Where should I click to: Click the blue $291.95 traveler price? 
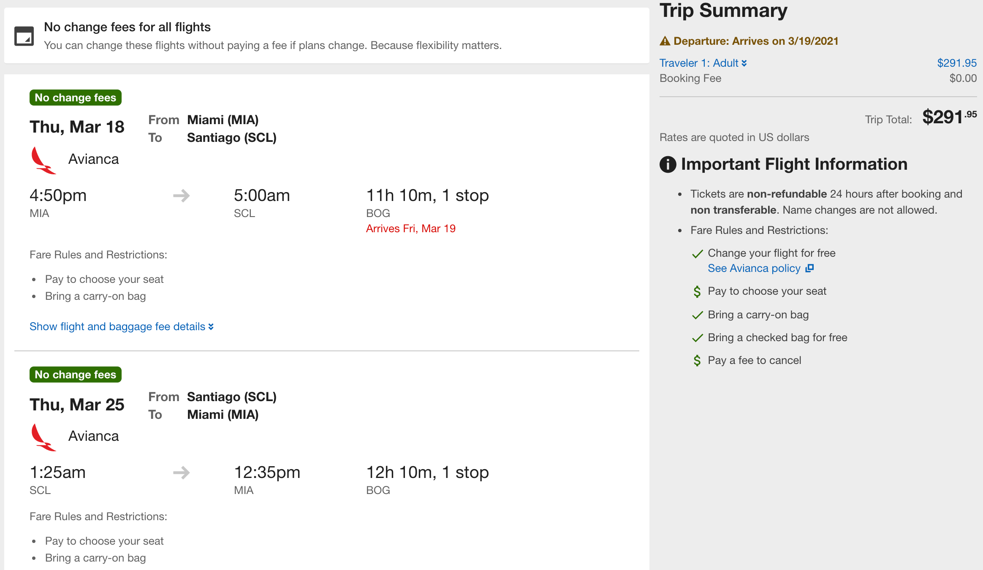pyautogui.click(x=957, y=63)
